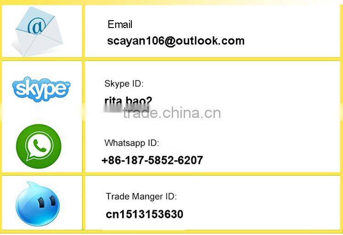Click the email address scayan106@outlook.com

coord(176,41)
